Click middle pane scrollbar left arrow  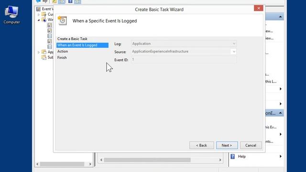point(101,160)
